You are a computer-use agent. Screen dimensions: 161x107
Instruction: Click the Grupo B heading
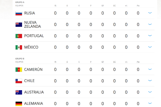[x=20, y=59]
